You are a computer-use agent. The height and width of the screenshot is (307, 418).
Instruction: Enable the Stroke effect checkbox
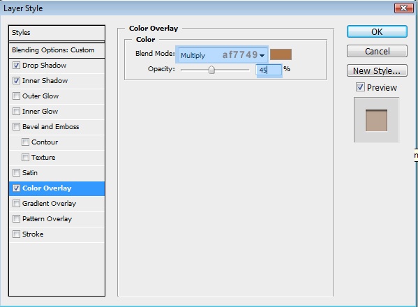click(16, 234)
